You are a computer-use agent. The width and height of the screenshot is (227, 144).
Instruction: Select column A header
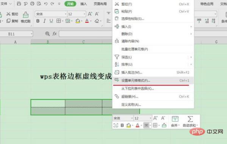tap(15, 42)
